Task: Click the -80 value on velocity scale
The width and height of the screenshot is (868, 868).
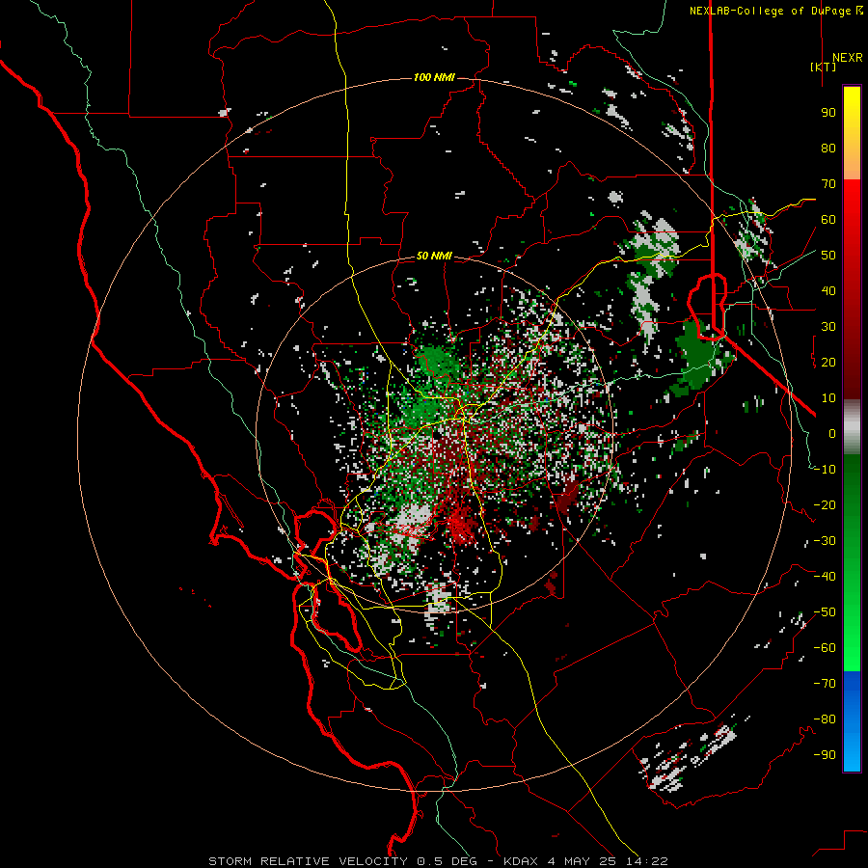Action: coord(825,719)
